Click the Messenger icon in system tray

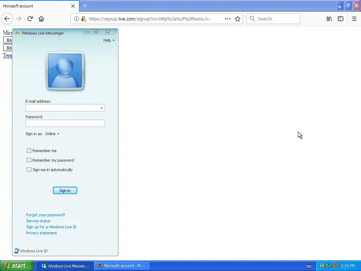pyautogui.click(x=322, y=266)
